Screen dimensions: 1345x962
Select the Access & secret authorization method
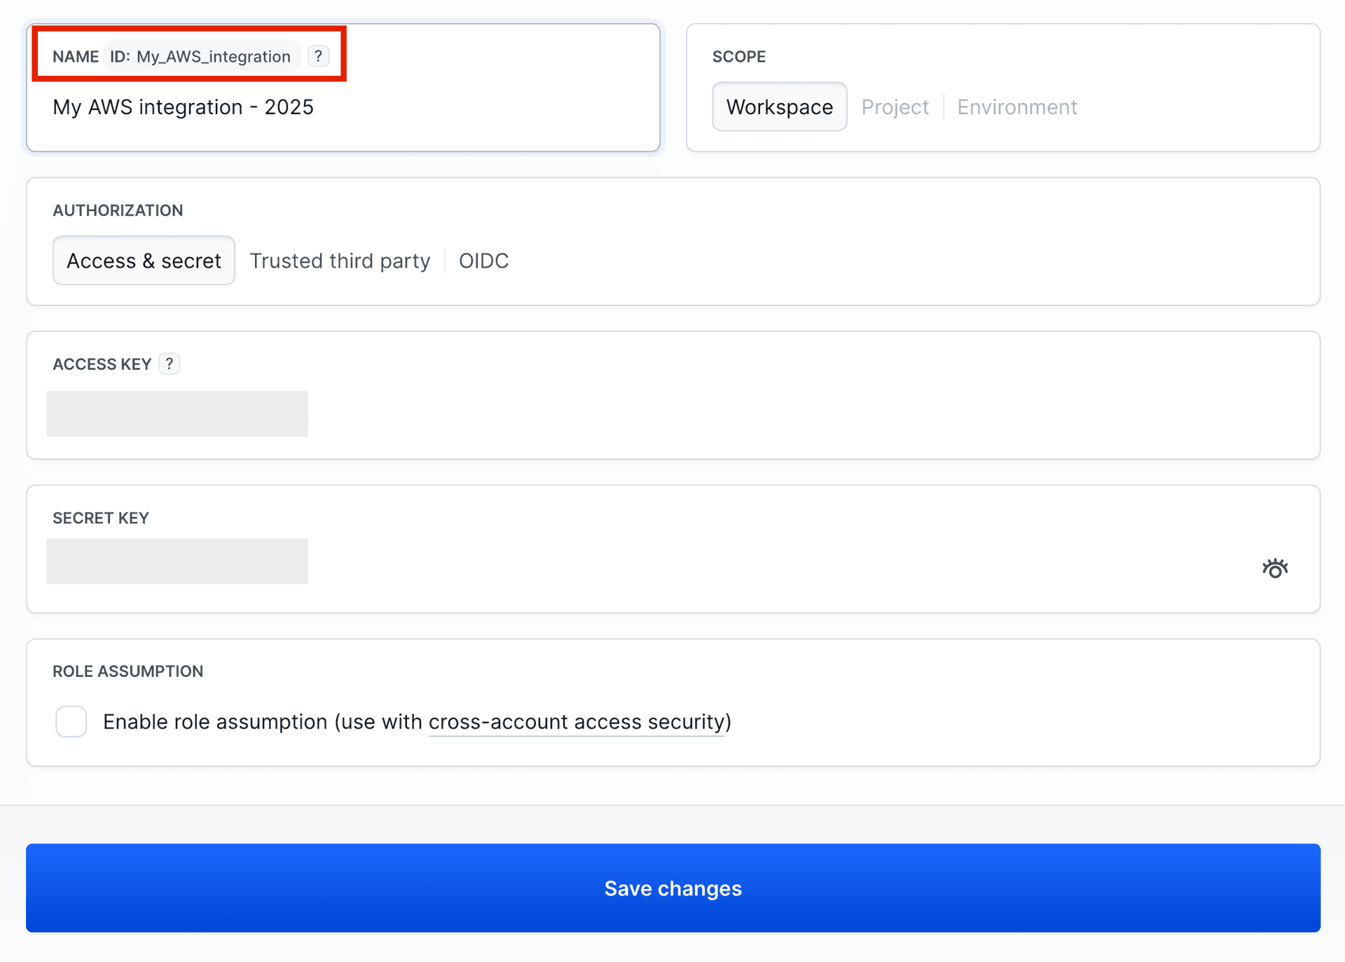(143, 260)
